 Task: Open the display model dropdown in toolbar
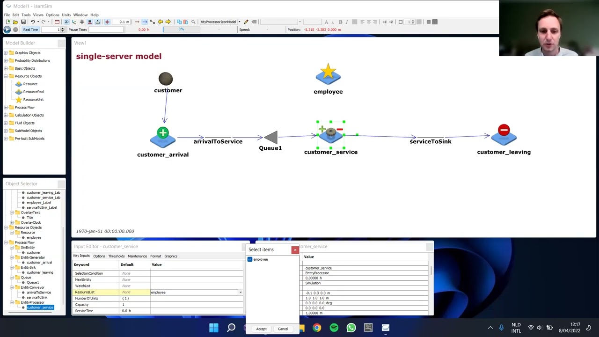click(x=239, y=22)
